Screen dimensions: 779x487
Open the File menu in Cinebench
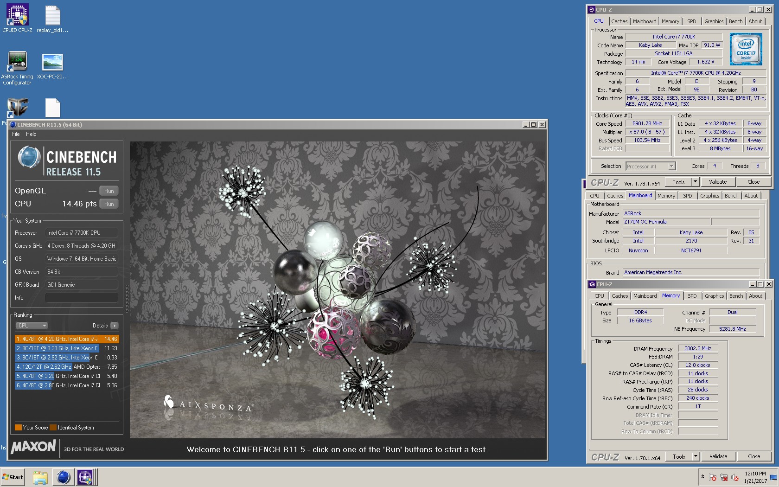(16, 134)
